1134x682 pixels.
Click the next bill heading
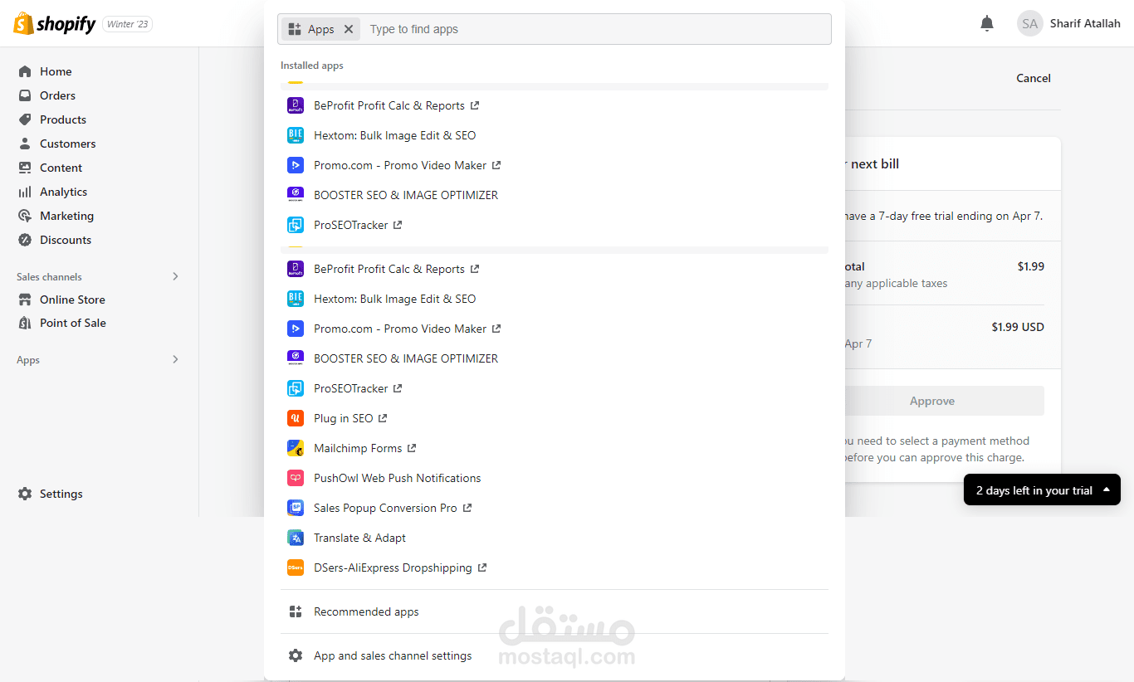point(874,163)
